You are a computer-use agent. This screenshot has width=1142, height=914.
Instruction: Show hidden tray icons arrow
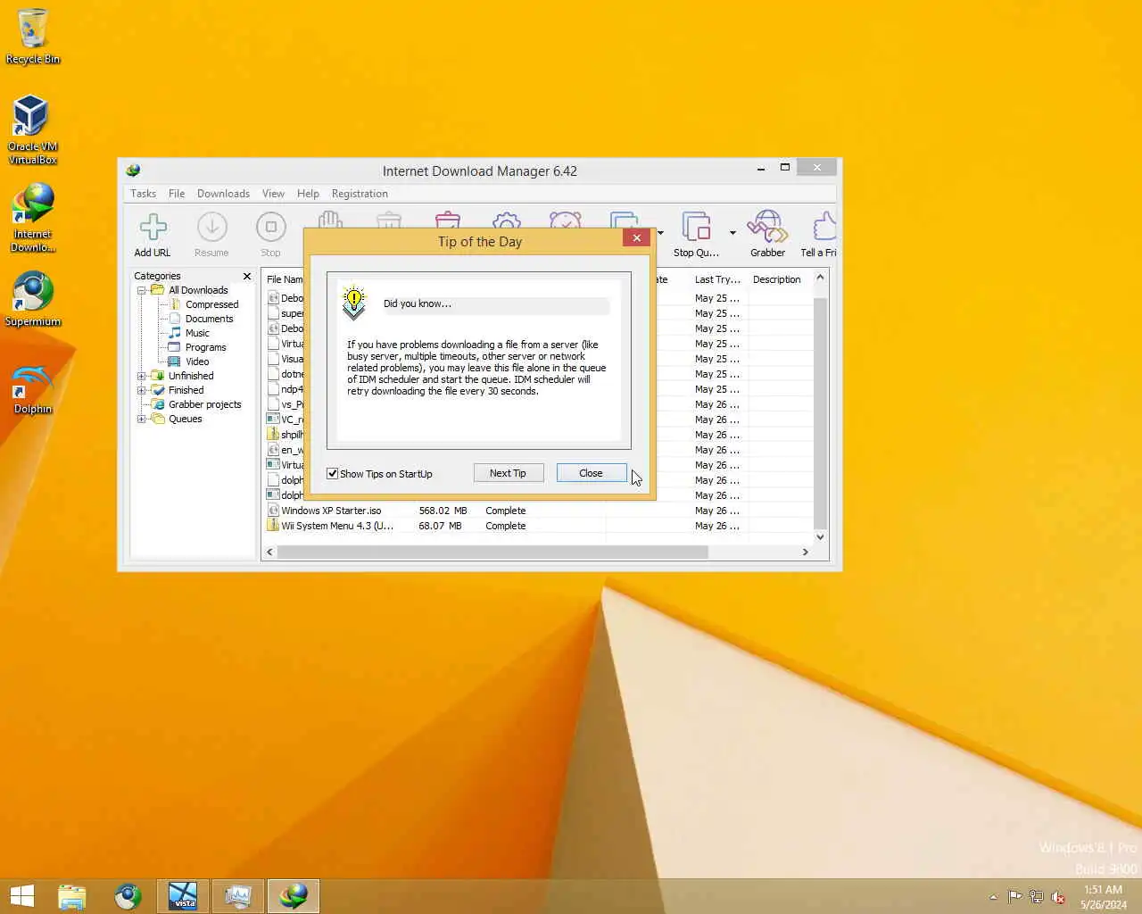tap(993, 897)
